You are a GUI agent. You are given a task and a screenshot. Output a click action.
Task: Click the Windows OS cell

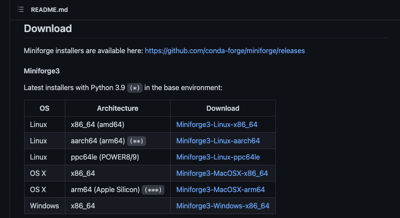44,206
